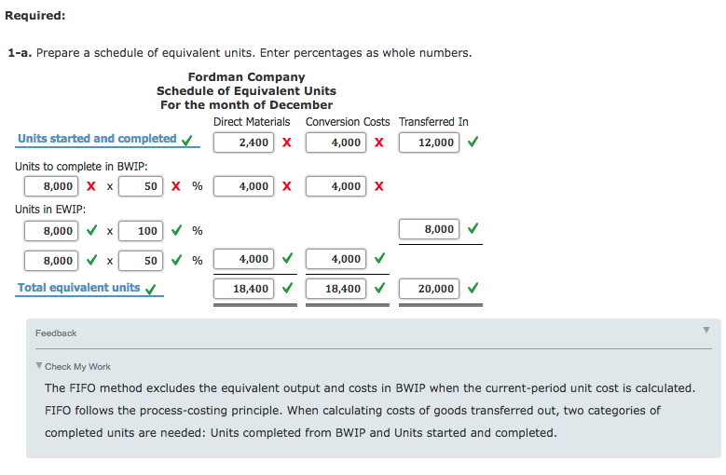This screenshot has height=475, width=726.
Task: Edit the BWIP percentage field showing 50
Action: click(x=140, y=186)
